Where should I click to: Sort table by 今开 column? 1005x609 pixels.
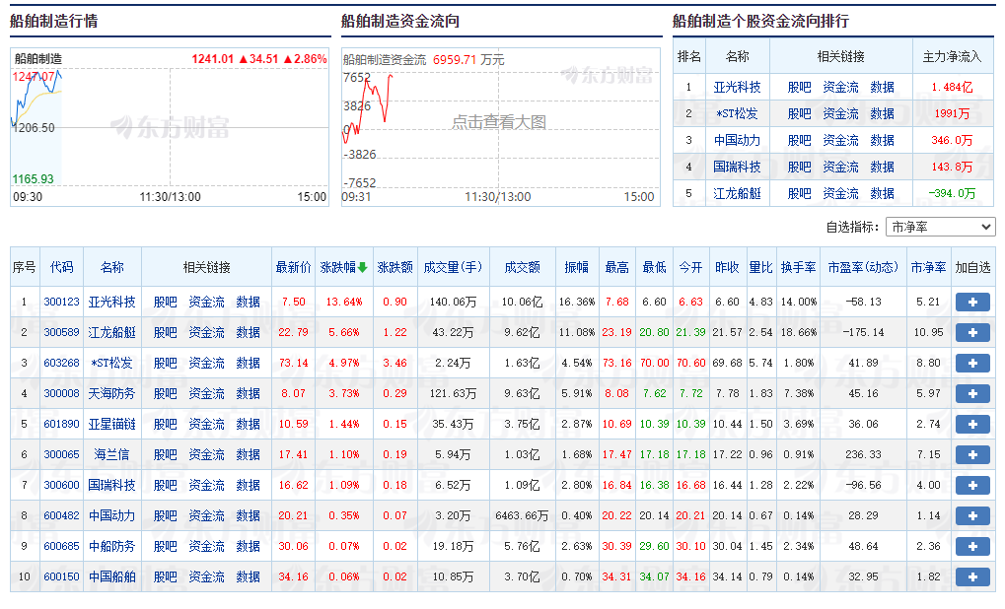690,267
